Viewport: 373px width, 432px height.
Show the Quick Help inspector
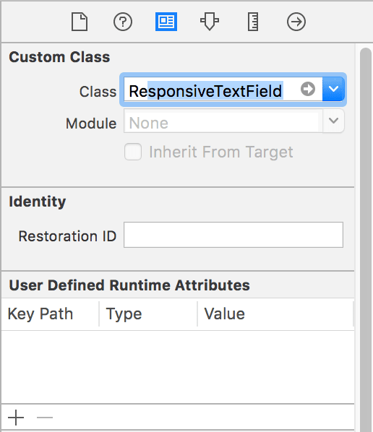click(123, 22)
